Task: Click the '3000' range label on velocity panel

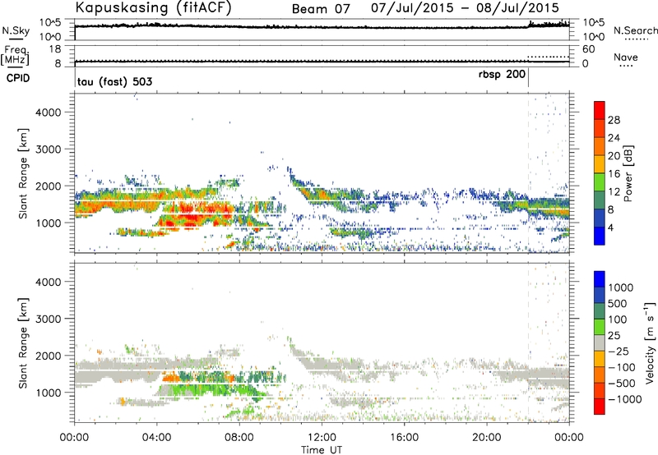Action: pos(48,319)
